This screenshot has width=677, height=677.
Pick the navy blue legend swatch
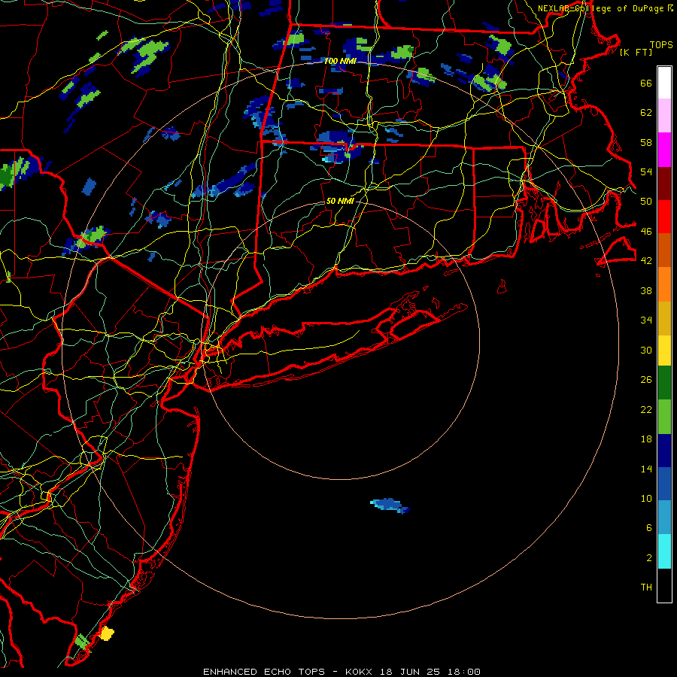coord(664,451)
